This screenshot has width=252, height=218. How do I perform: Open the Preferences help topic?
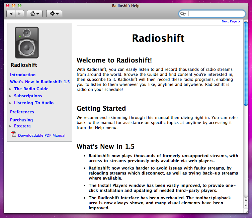click(22, 112)
